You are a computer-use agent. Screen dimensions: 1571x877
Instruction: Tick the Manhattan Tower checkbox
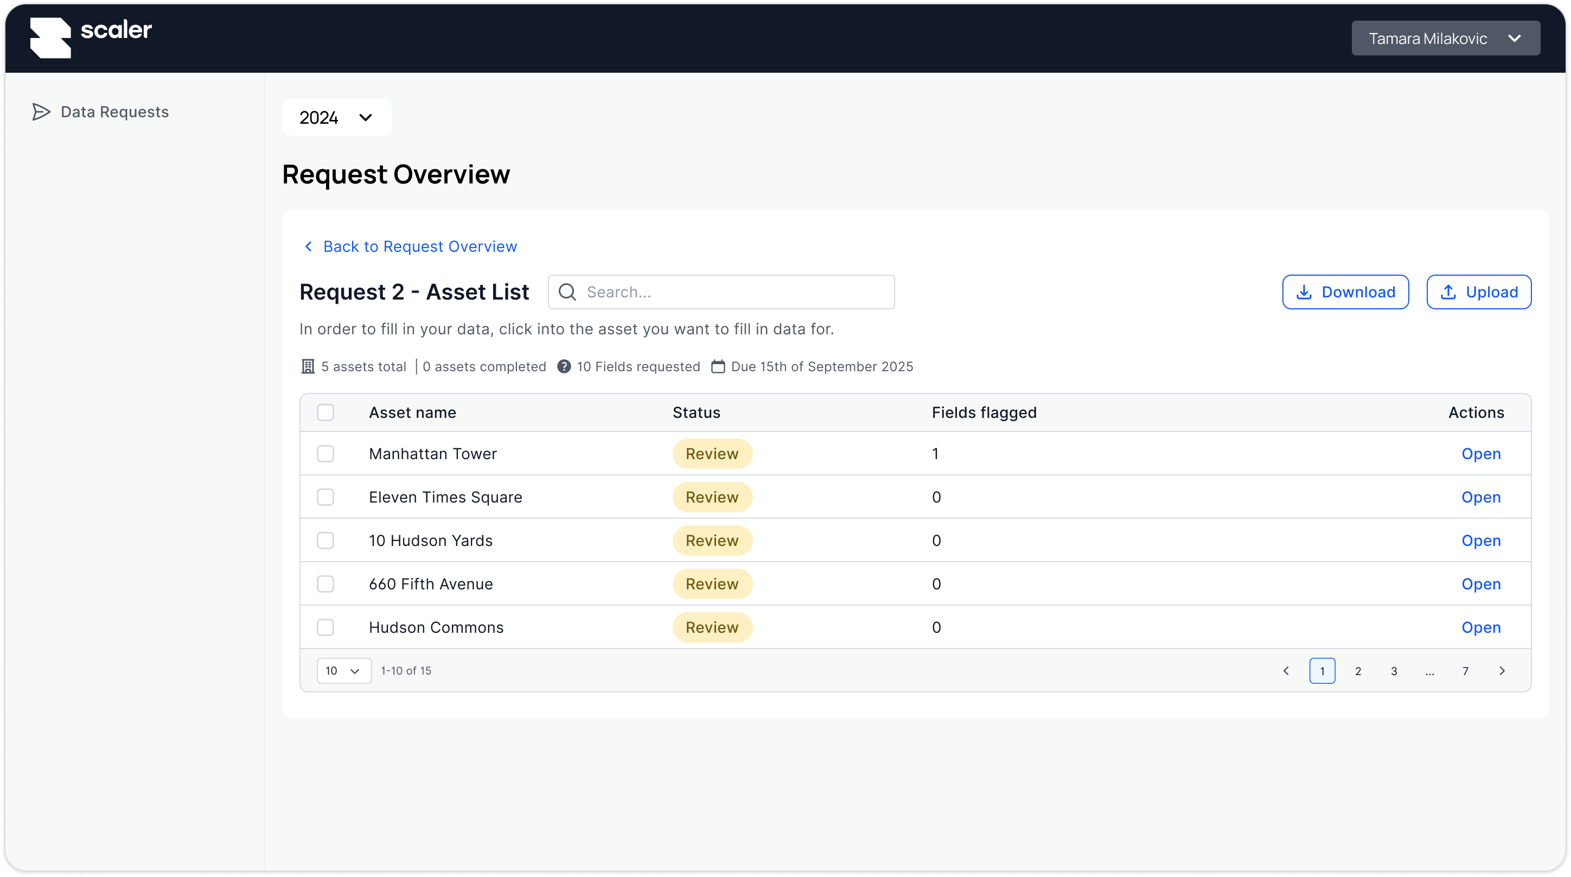[x=325, y=454]
